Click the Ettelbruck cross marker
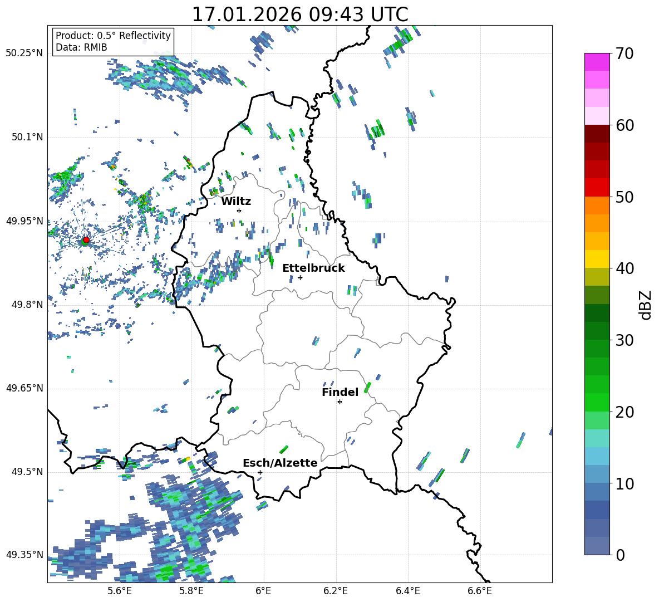 point(300,277)
